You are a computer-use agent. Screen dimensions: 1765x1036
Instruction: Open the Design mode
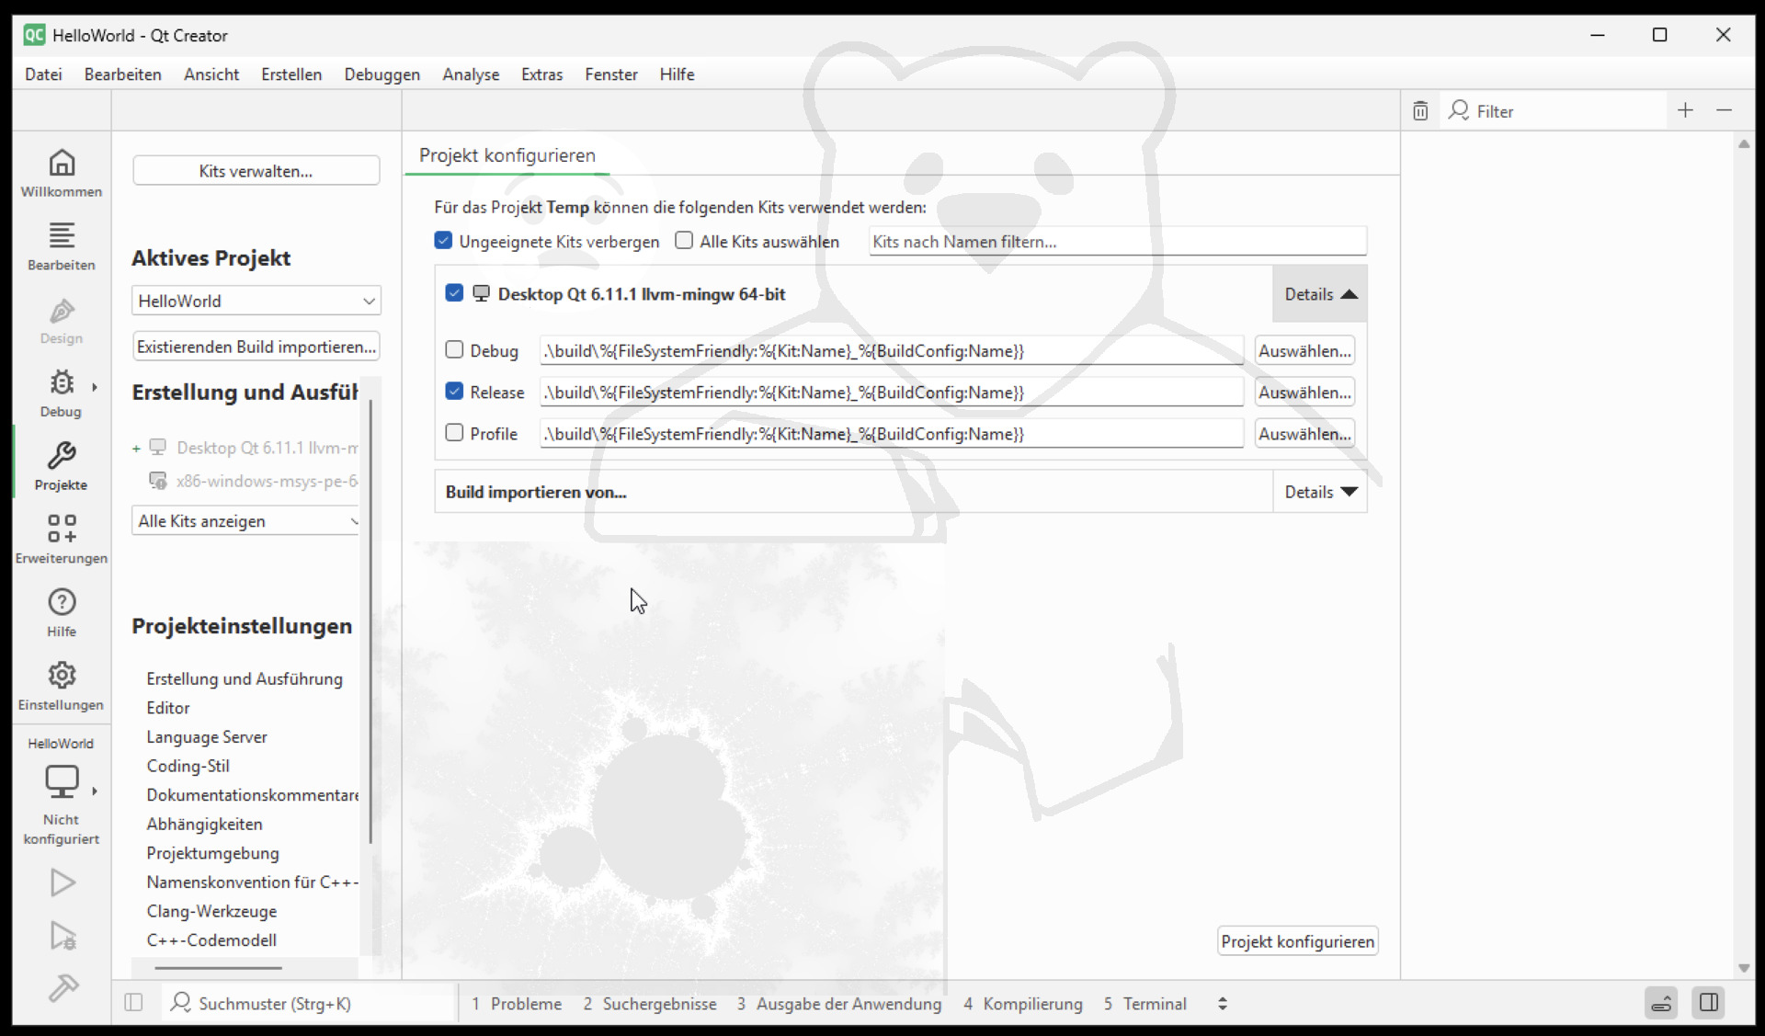[62, 320]
